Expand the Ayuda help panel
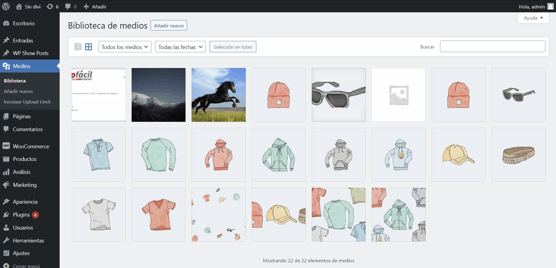Viewport: 556px width, 268px height. (533, 18)
